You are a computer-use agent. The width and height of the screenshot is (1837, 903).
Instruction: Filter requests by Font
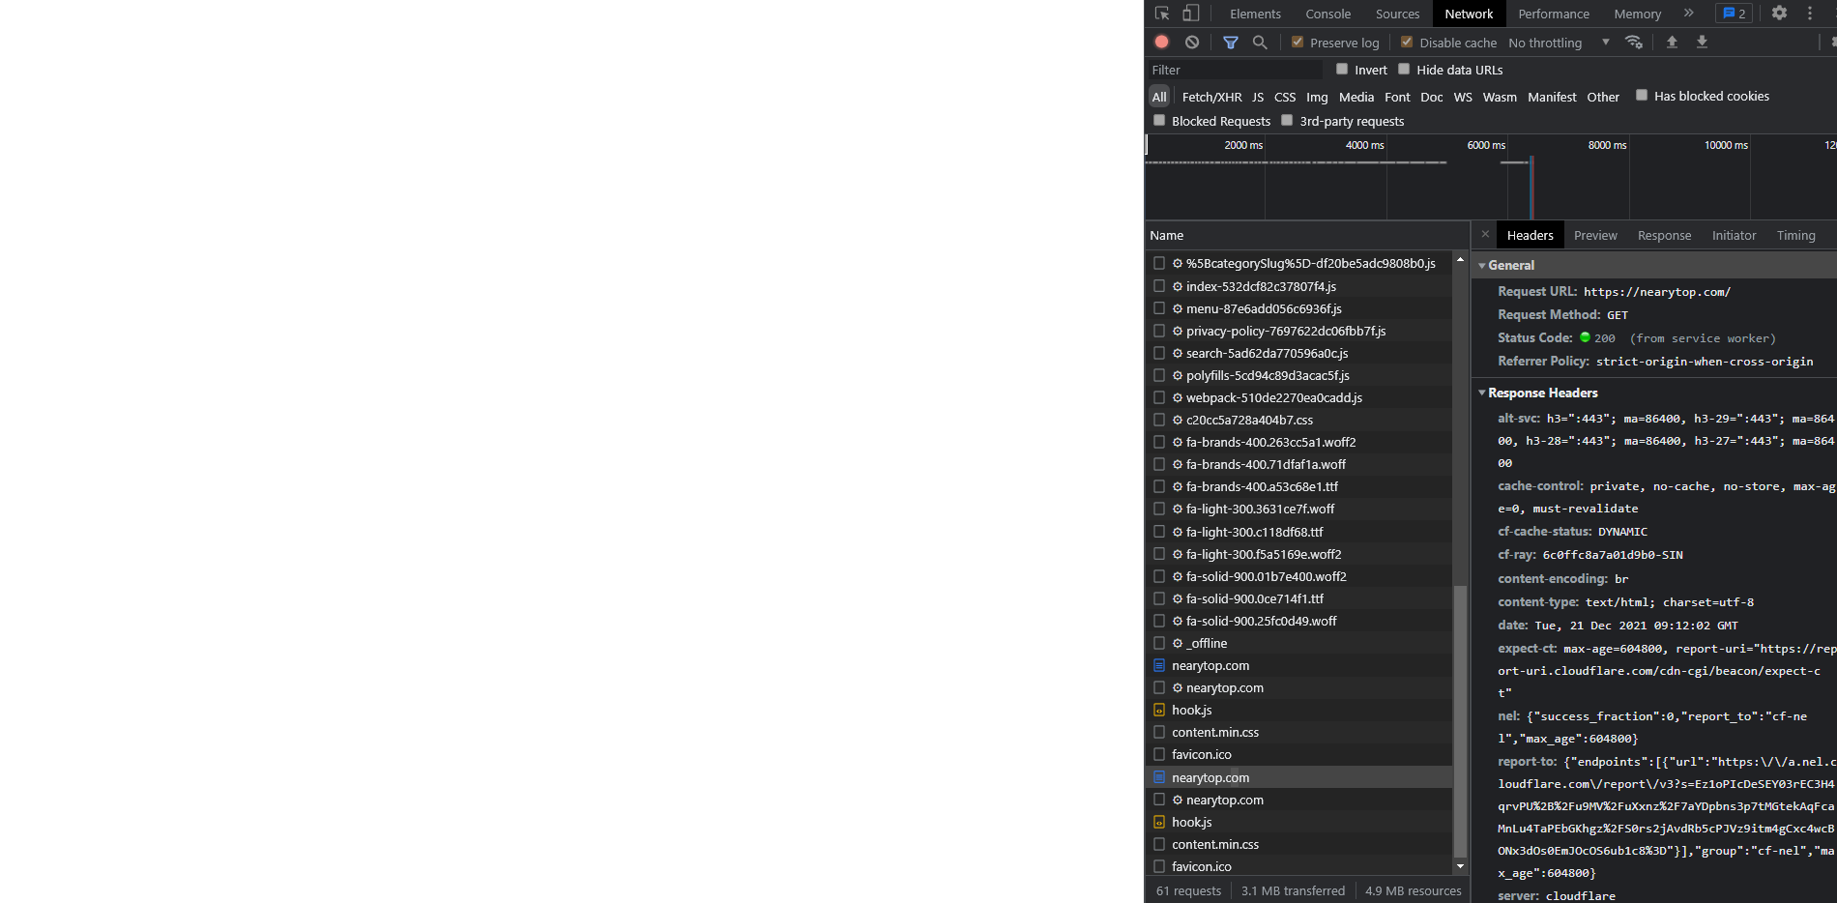pos(1397,97)
